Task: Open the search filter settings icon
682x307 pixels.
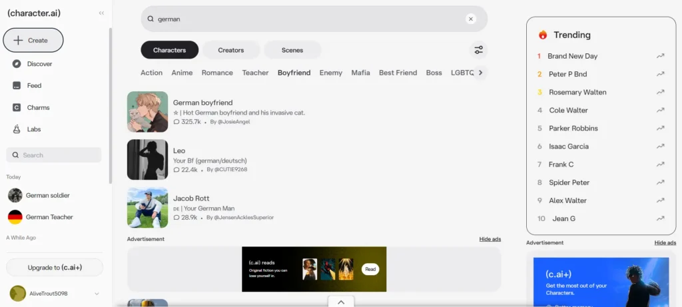Action: pos(478,50)
